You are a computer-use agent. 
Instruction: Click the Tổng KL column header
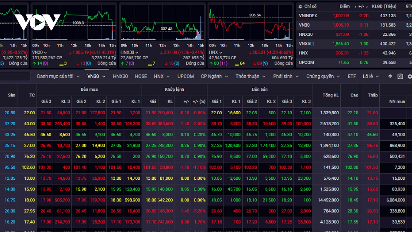331,95
